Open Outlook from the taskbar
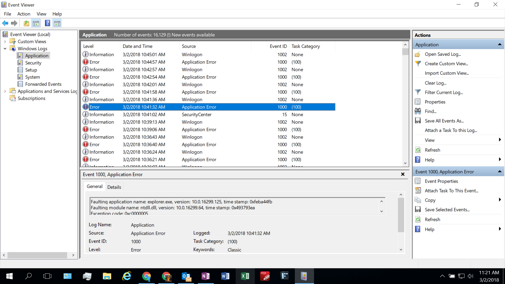 186,276
